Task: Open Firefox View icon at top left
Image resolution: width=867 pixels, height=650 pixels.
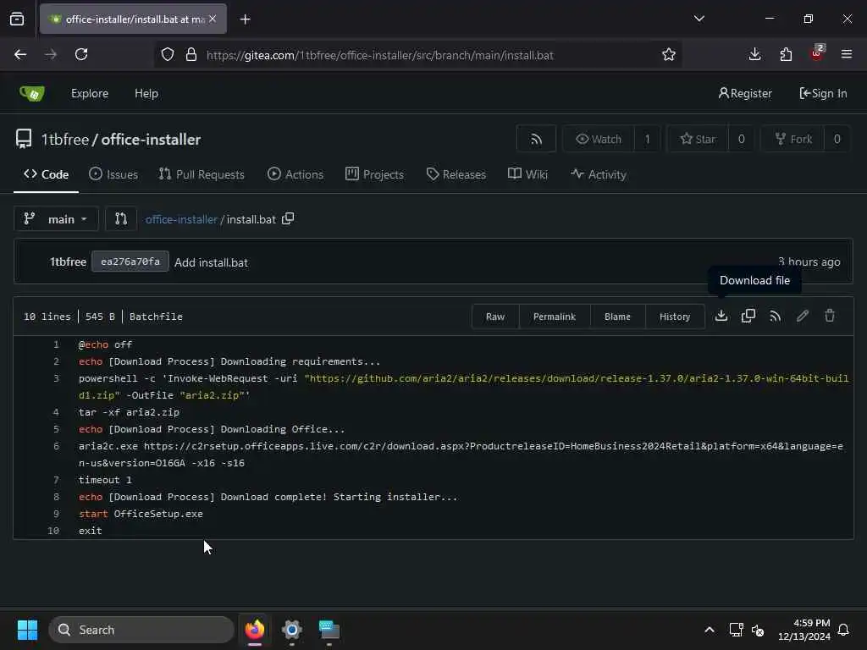Action: (x=17, y=19)
